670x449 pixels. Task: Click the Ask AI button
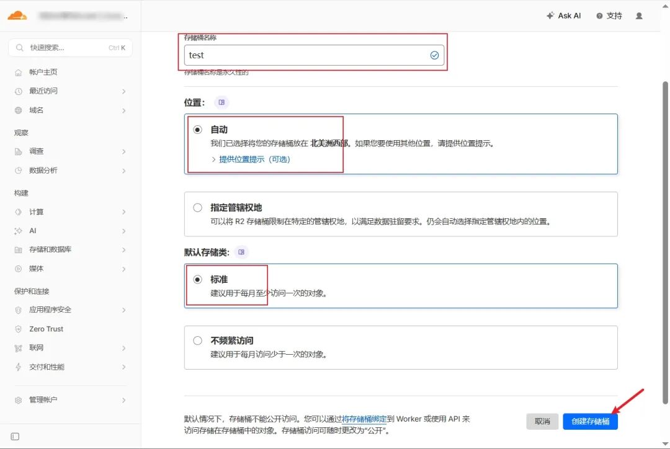point(563,16)
